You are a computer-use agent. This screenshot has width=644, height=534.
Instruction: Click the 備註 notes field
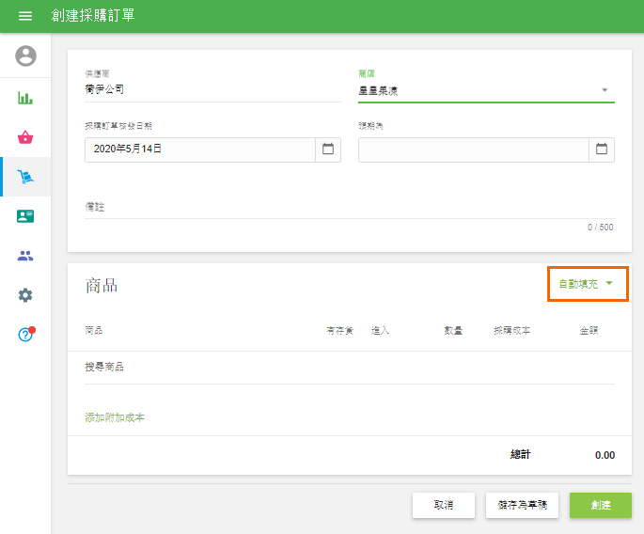(350, 207)
